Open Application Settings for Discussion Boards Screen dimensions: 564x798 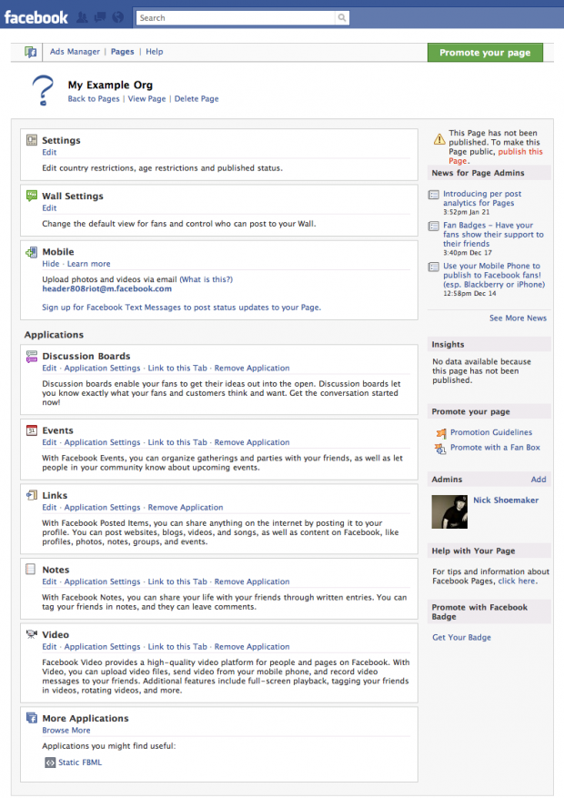click(102, 368)
